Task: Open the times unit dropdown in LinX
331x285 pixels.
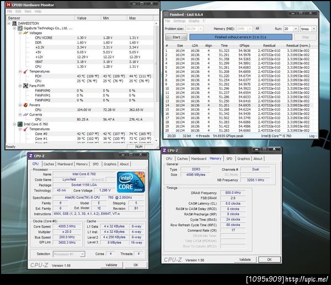Action: [x=314, y=29]
